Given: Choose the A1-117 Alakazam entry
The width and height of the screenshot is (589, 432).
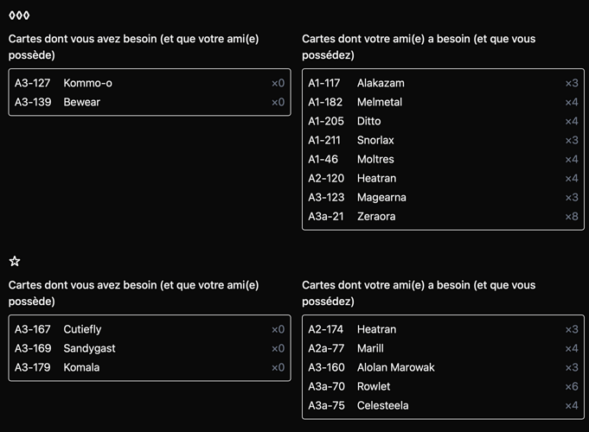Looking at the screenshot, I should (x=443, y=83).
